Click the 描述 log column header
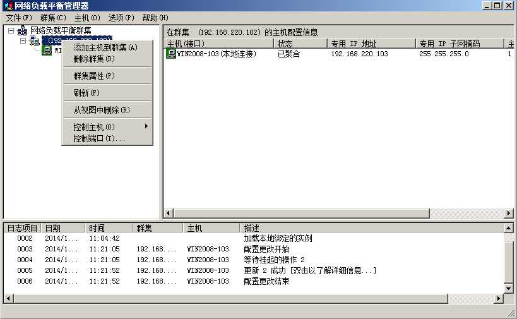This screenshot has height=319, width=517. point(372,228)
